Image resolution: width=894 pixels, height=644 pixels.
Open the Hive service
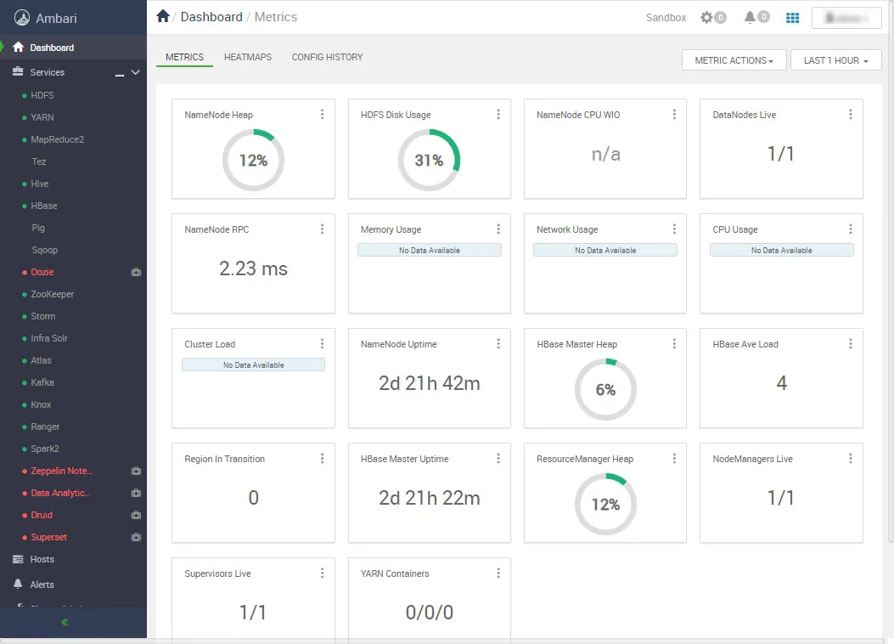(x=39, y=184)
